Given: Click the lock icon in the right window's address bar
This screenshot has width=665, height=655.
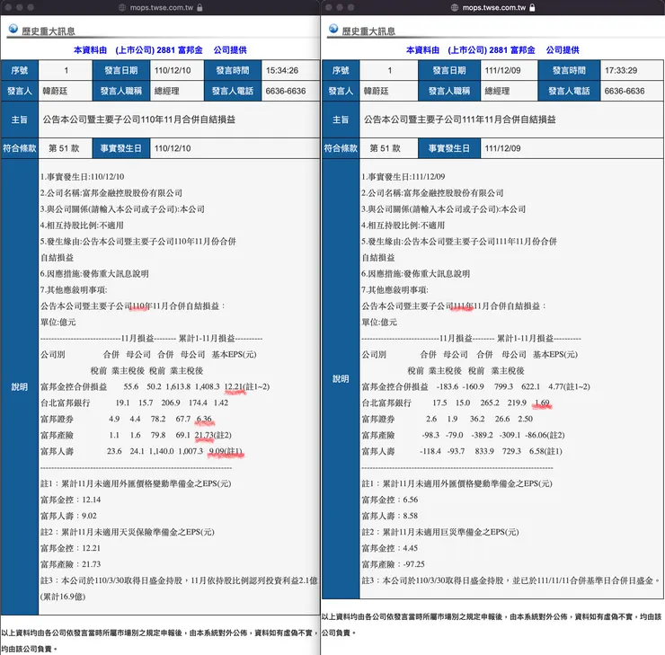Looking at the screenshot, I should (532, 7).
